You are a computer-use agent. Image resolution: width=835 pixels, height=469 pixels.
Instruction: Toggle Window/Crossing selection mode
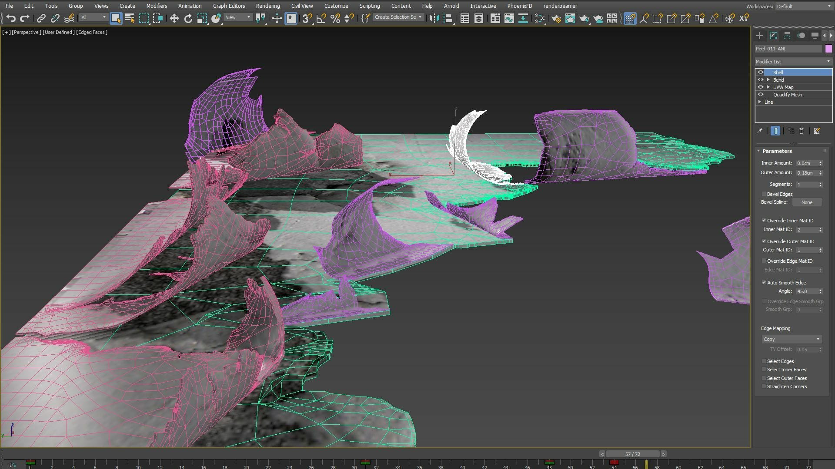click(x=158, y=18)
